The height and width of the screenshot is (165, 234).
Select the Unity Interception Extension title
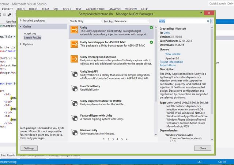tap(98, 57)
